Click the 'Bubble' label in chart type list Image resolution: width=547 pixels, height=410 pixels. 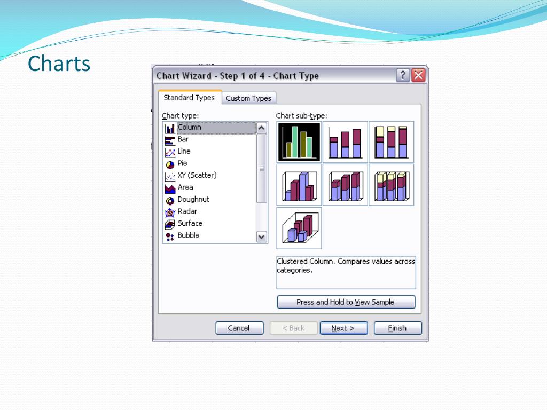coord(189,235)
